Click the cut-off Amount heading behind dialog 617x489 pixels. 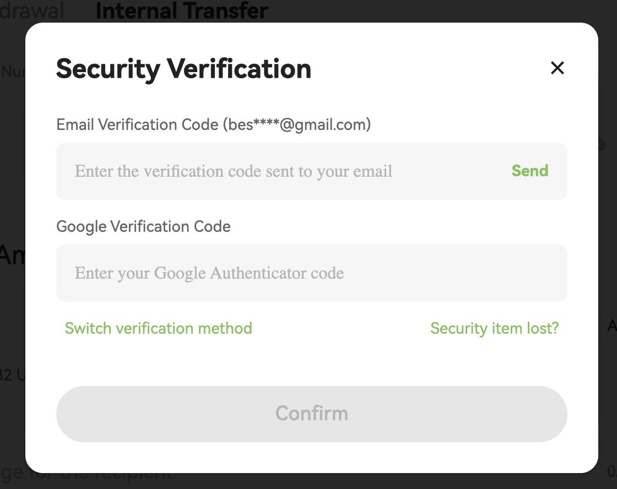click(x=12, y=255)
